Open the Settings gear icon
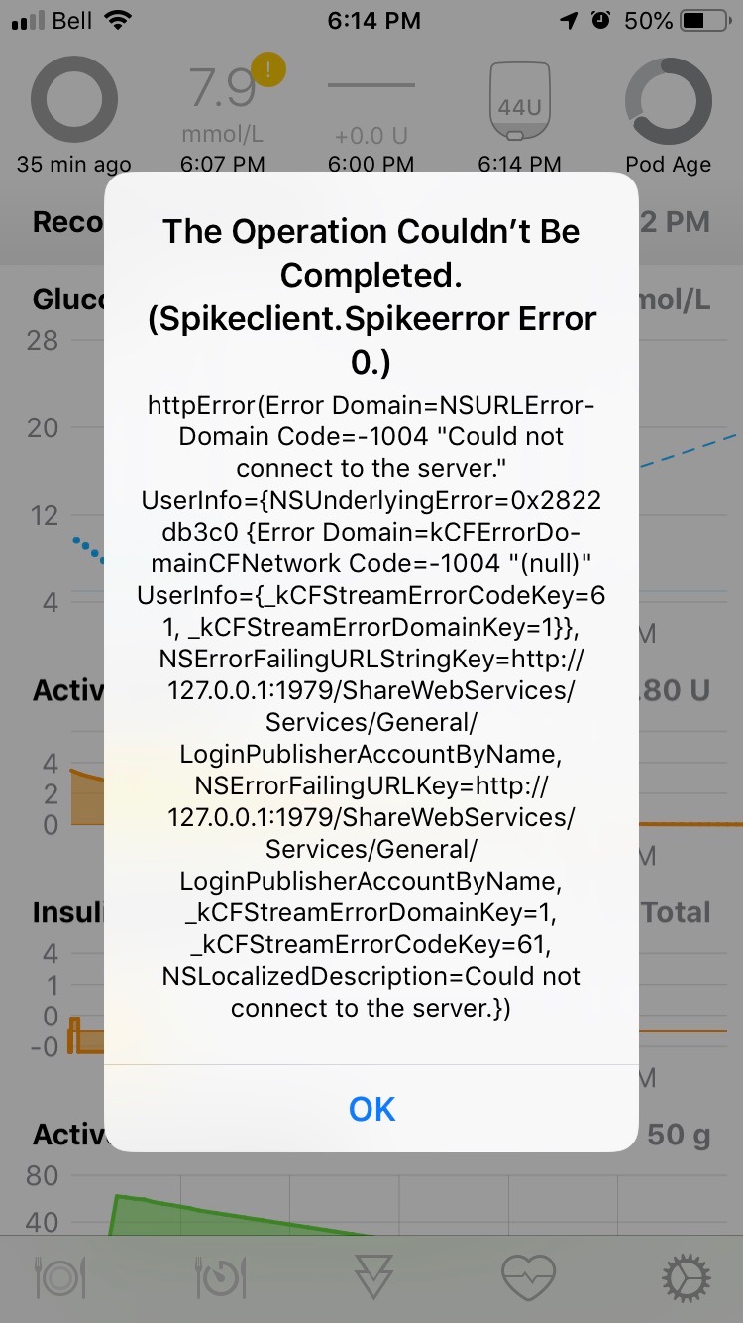743x1323 pixels. pyautogui.click(x=684, y=1279)
